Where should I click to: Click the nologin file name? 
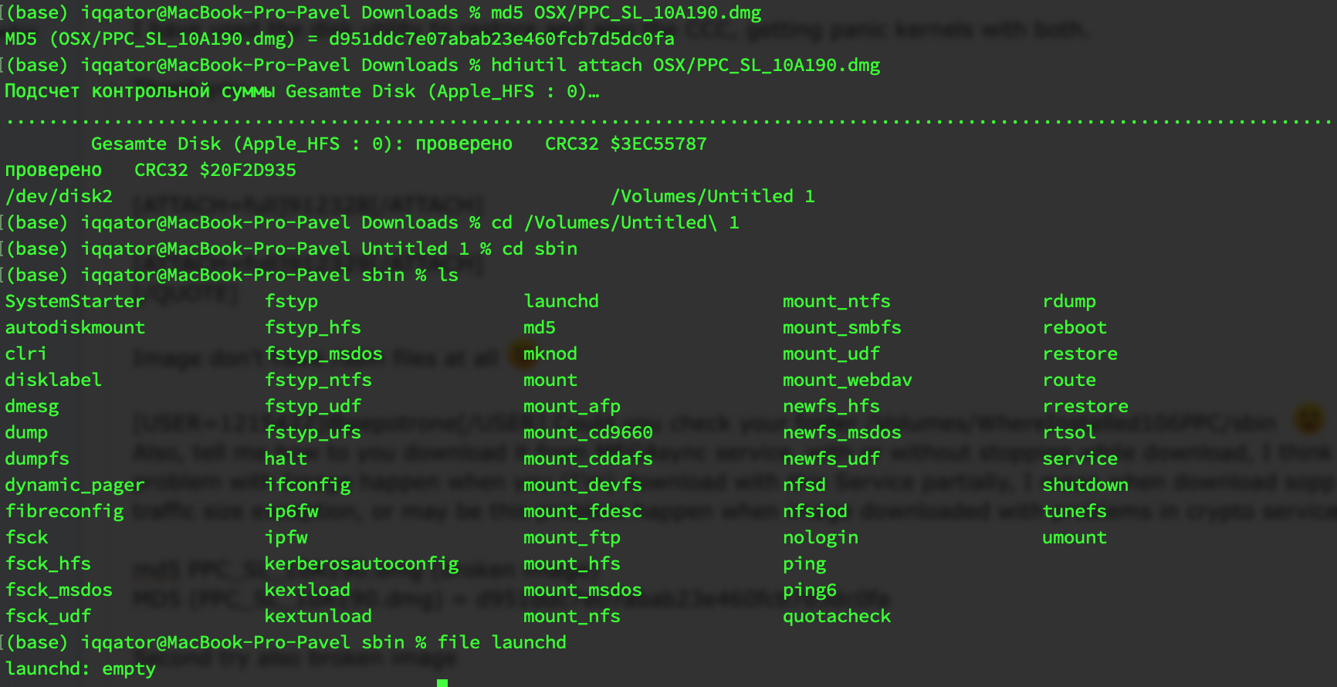(x=820, y=537)
